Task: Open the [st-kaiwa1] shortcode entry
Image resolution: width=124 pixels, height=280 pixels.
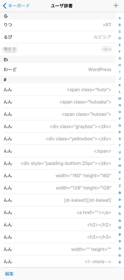Action: pyautogui.click(x=58, y=200)
